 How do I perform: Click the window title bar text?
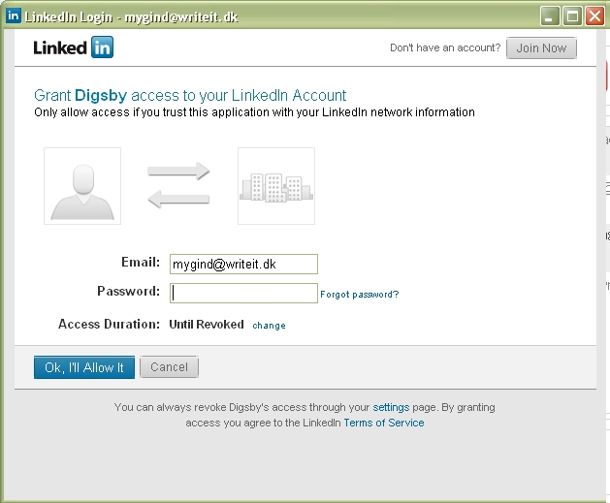click(131, 17)
